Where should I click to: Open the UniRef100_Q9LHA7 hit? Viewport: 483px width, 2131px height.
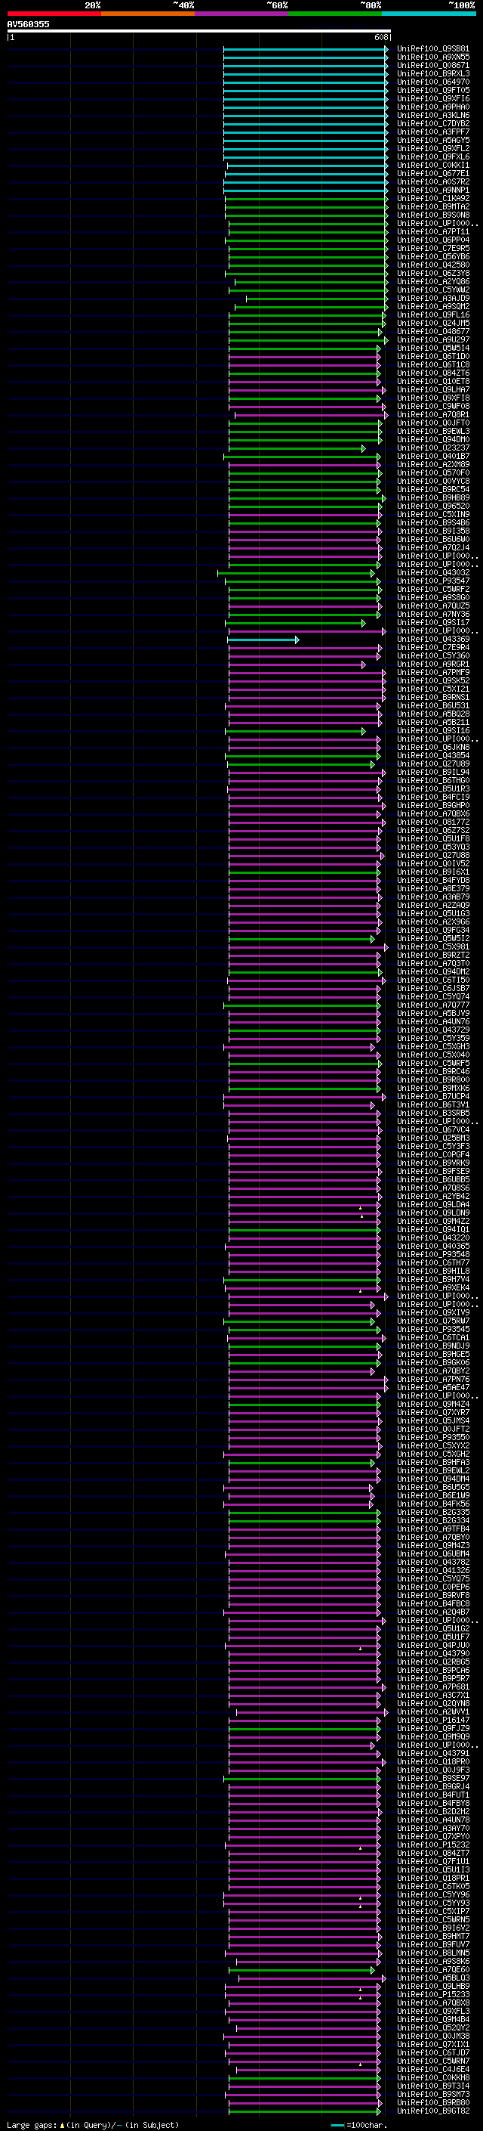[x=432, y=391]
